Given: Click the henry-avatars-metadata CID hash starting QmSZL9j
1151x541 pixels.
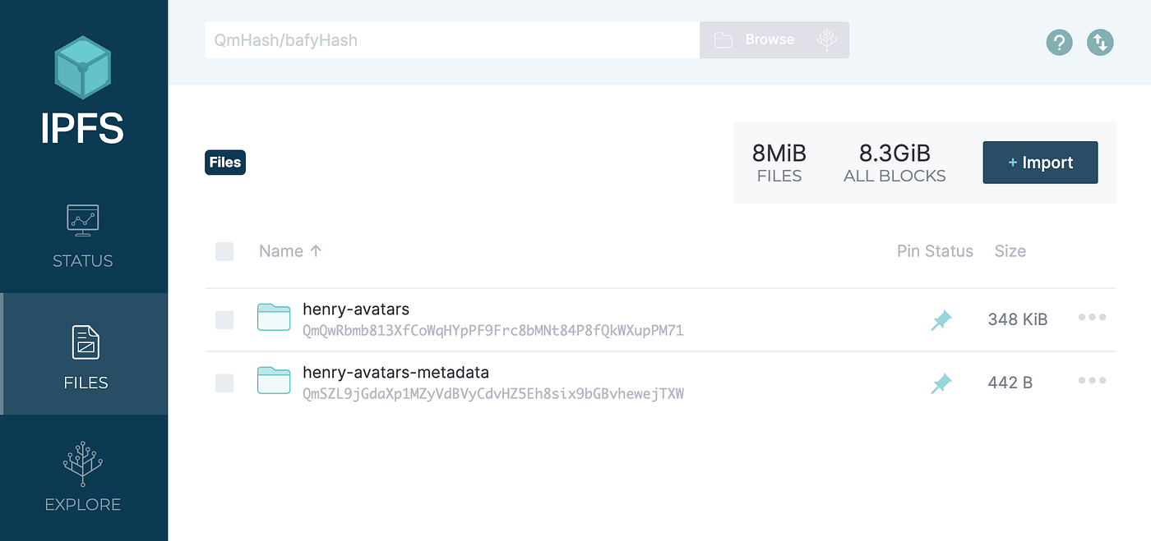Looking at the screenshot, I should [493, 394].
